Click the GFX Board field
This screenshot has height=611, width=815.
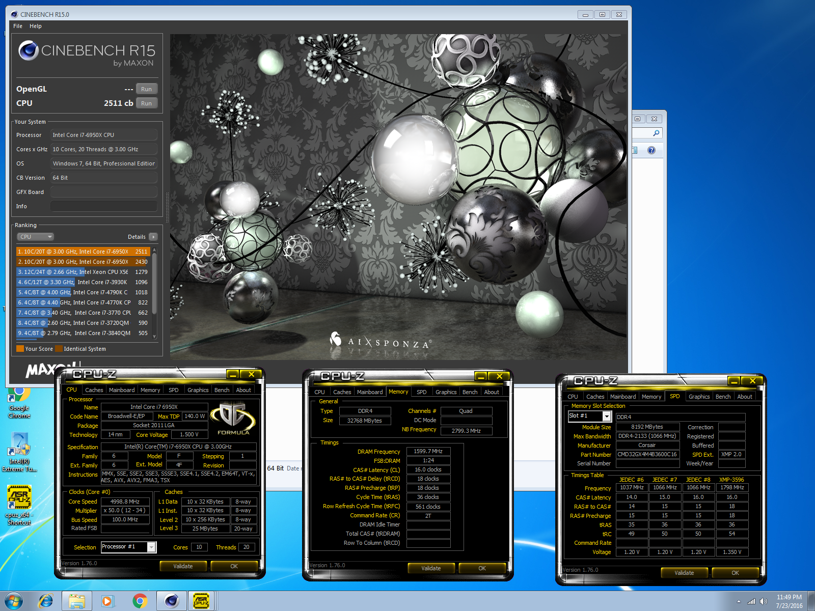click(x=104, y=192)
